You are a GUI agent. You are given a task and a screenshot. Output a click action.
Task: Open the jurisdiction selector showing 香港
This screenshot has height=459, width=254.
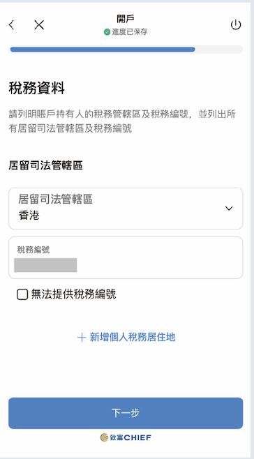click(x=126, y=209)
